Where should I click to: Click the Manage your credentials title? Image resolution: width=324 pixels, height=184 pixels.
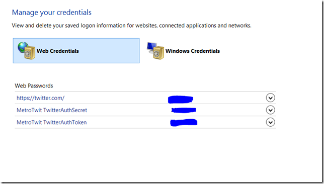(52, 13)
